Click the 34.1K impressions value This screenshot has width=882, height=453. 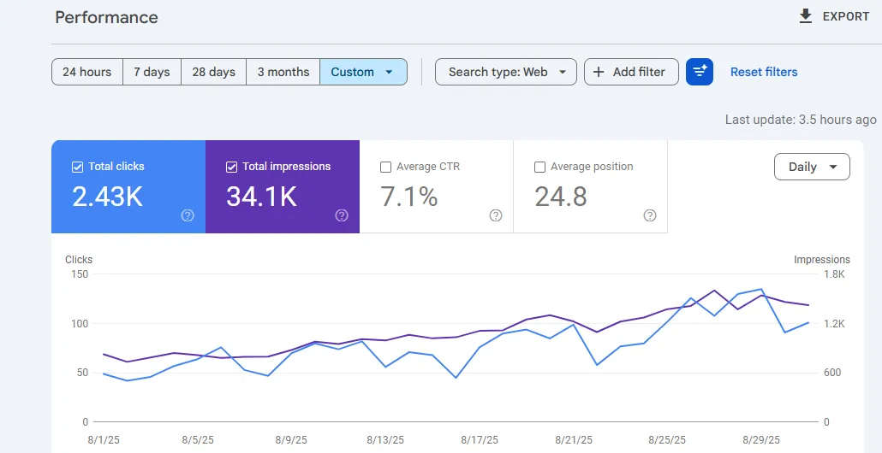261,197
